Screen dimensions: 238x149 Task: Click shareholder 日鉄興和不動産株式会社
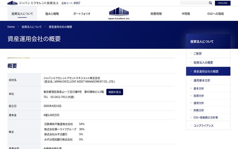pos(59,124)
